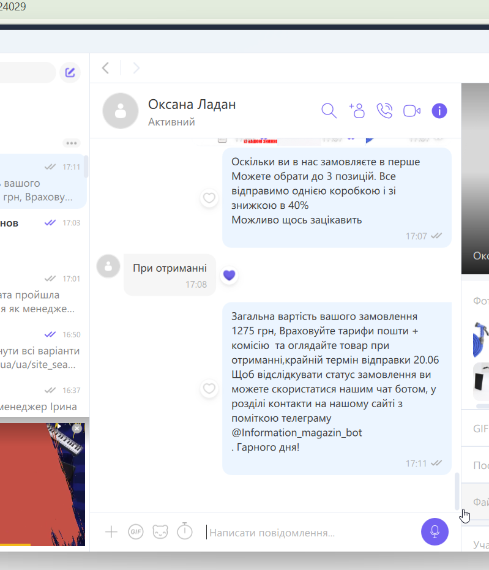Click the chat message scrollbar

pyautogui.click(x=457, y=492)
